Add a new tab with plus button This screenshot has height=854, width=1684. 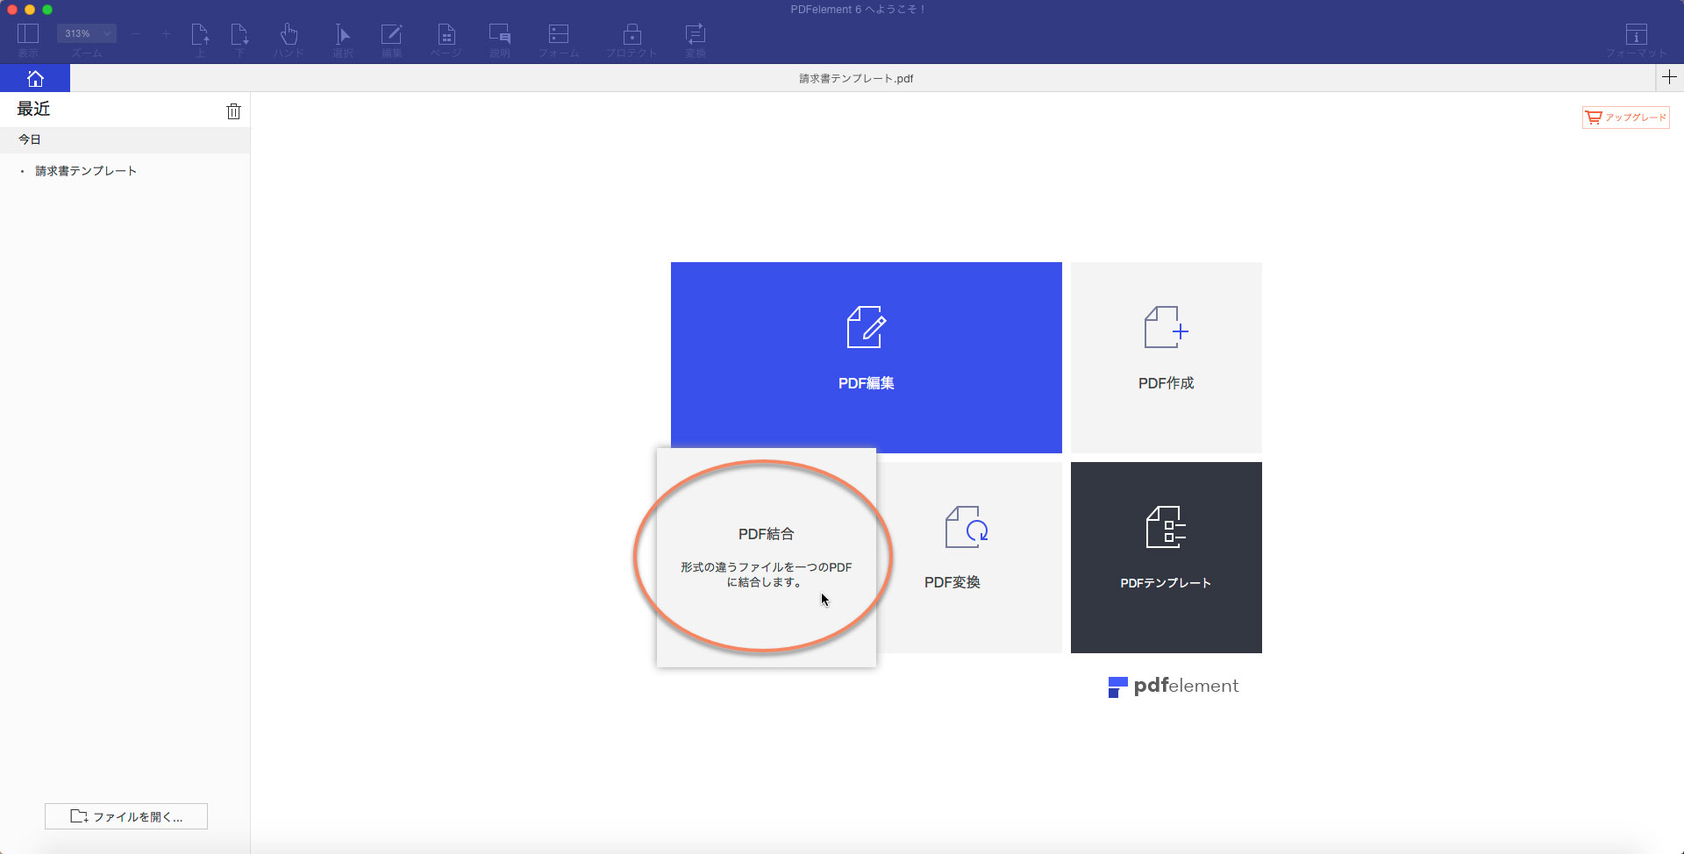tap(1669, 77)
